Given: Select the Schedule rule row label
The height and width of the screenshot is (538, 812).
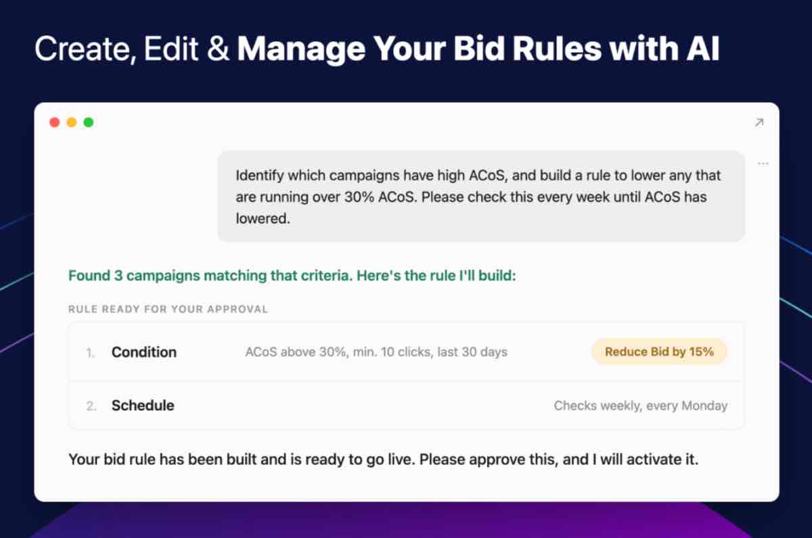Looking at the screenshot, I should click(x=143, y=406).
